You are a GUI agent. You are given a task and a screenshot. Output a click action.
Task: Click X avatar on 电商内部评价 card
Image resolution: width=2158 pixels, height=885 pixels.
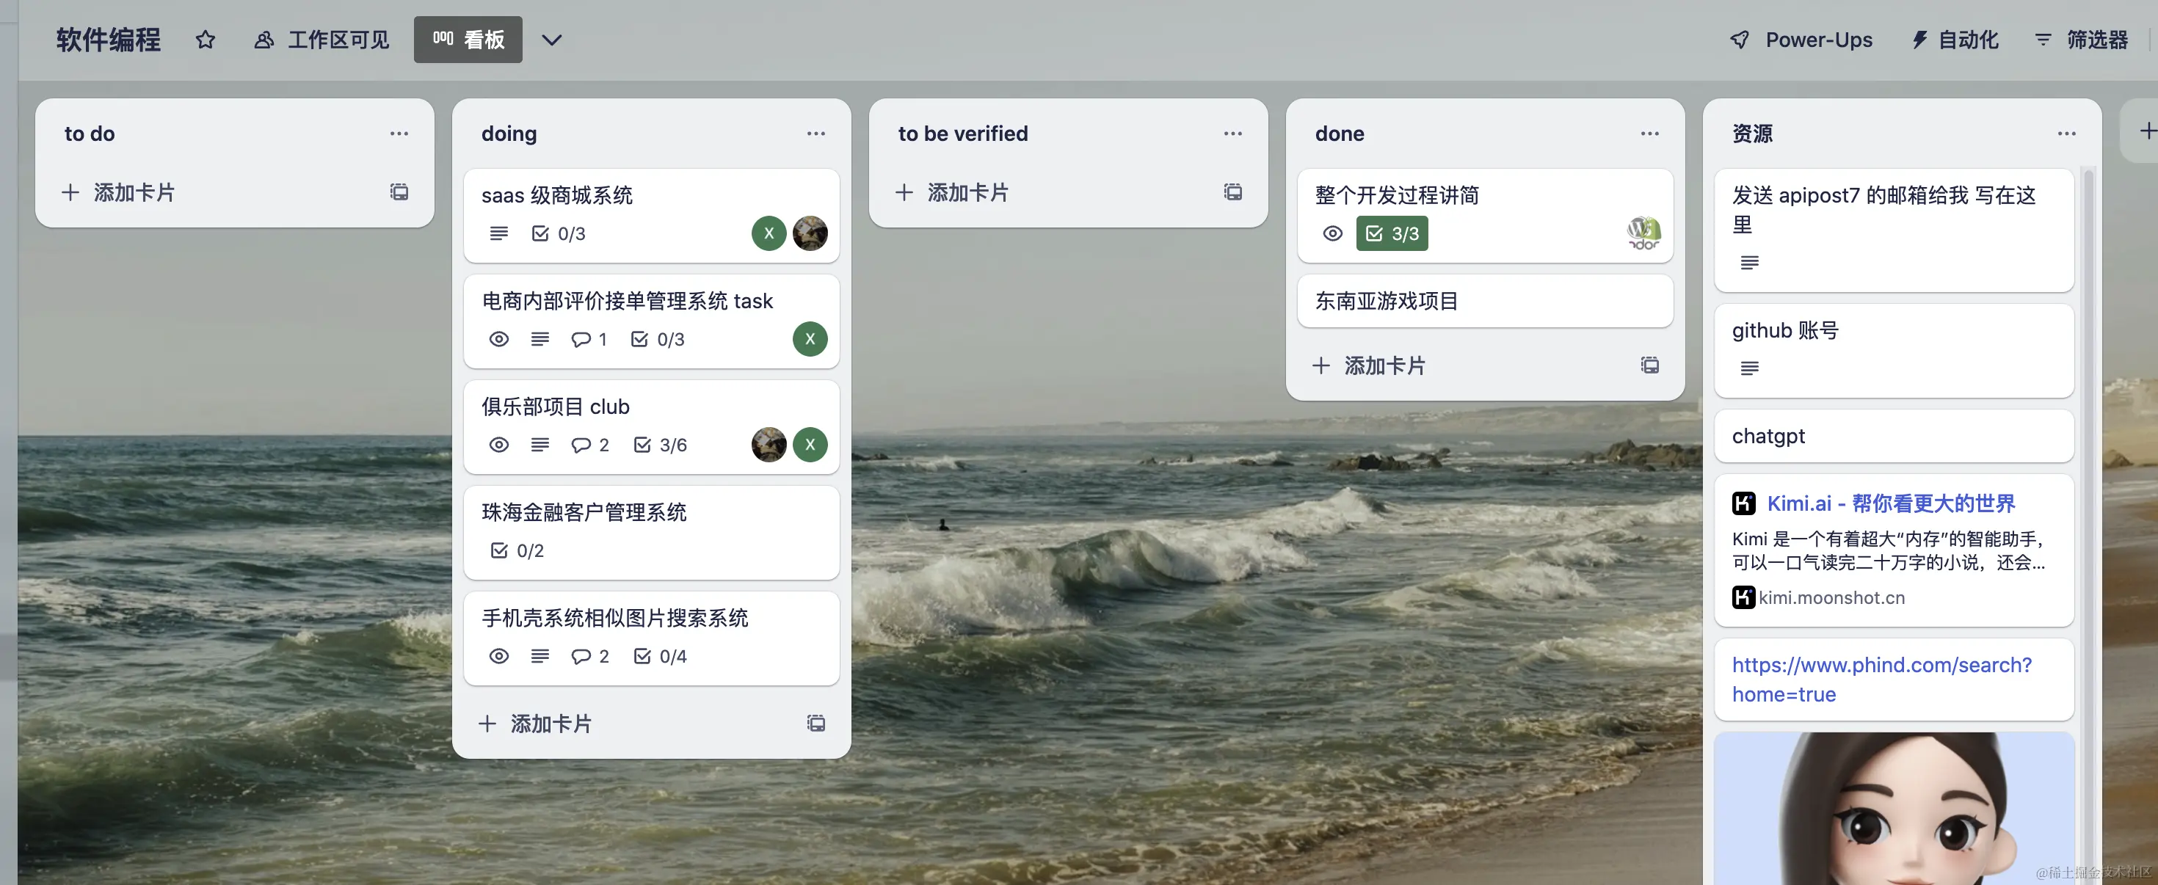point(810,339)
